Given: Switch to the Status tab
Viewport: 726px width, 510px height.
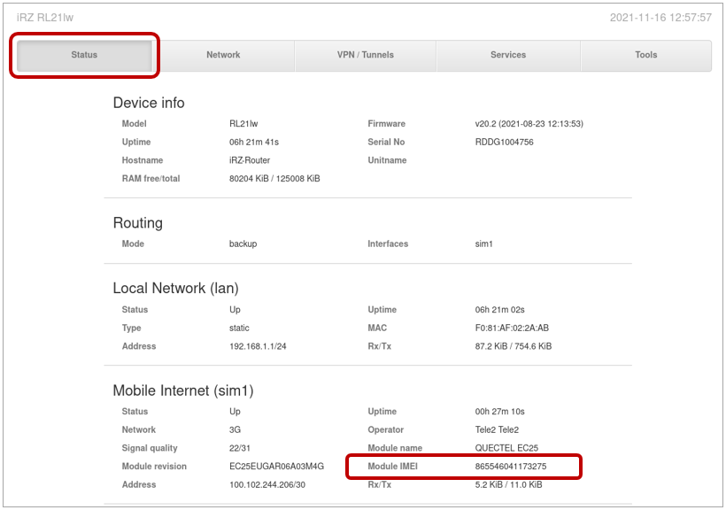Looking at the screenshot, I should coord(82,55).
